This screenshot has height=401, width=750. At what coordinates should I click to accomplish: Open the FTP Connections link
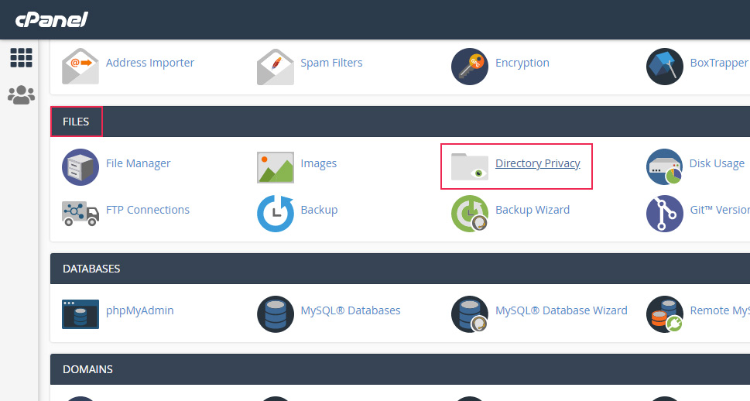click(147, 210)
